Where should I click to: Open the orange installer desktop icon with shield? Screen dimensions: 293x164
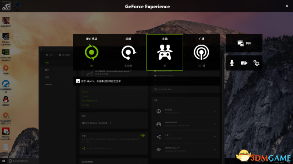(x=6, y=118)
